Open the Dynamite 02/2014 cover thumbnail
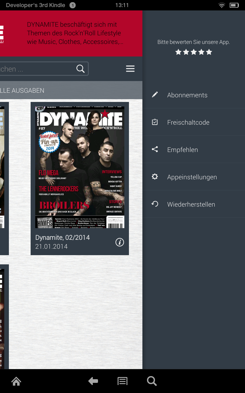Viewport: 245px width, 393px height. (x=80, y=167)
